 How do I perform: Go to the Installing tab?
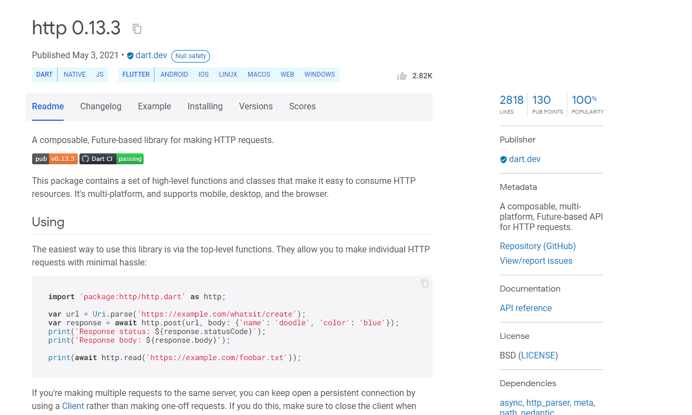pos(205,107)
